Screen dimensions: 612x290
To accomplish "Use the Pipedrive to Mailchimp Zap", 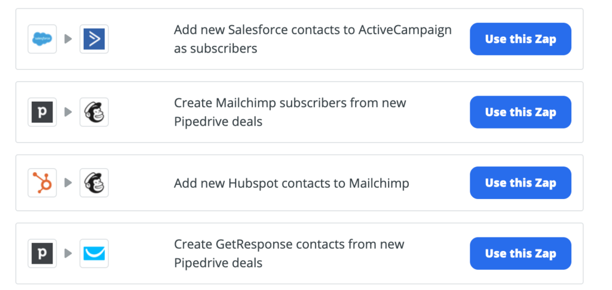I will 520,112.
